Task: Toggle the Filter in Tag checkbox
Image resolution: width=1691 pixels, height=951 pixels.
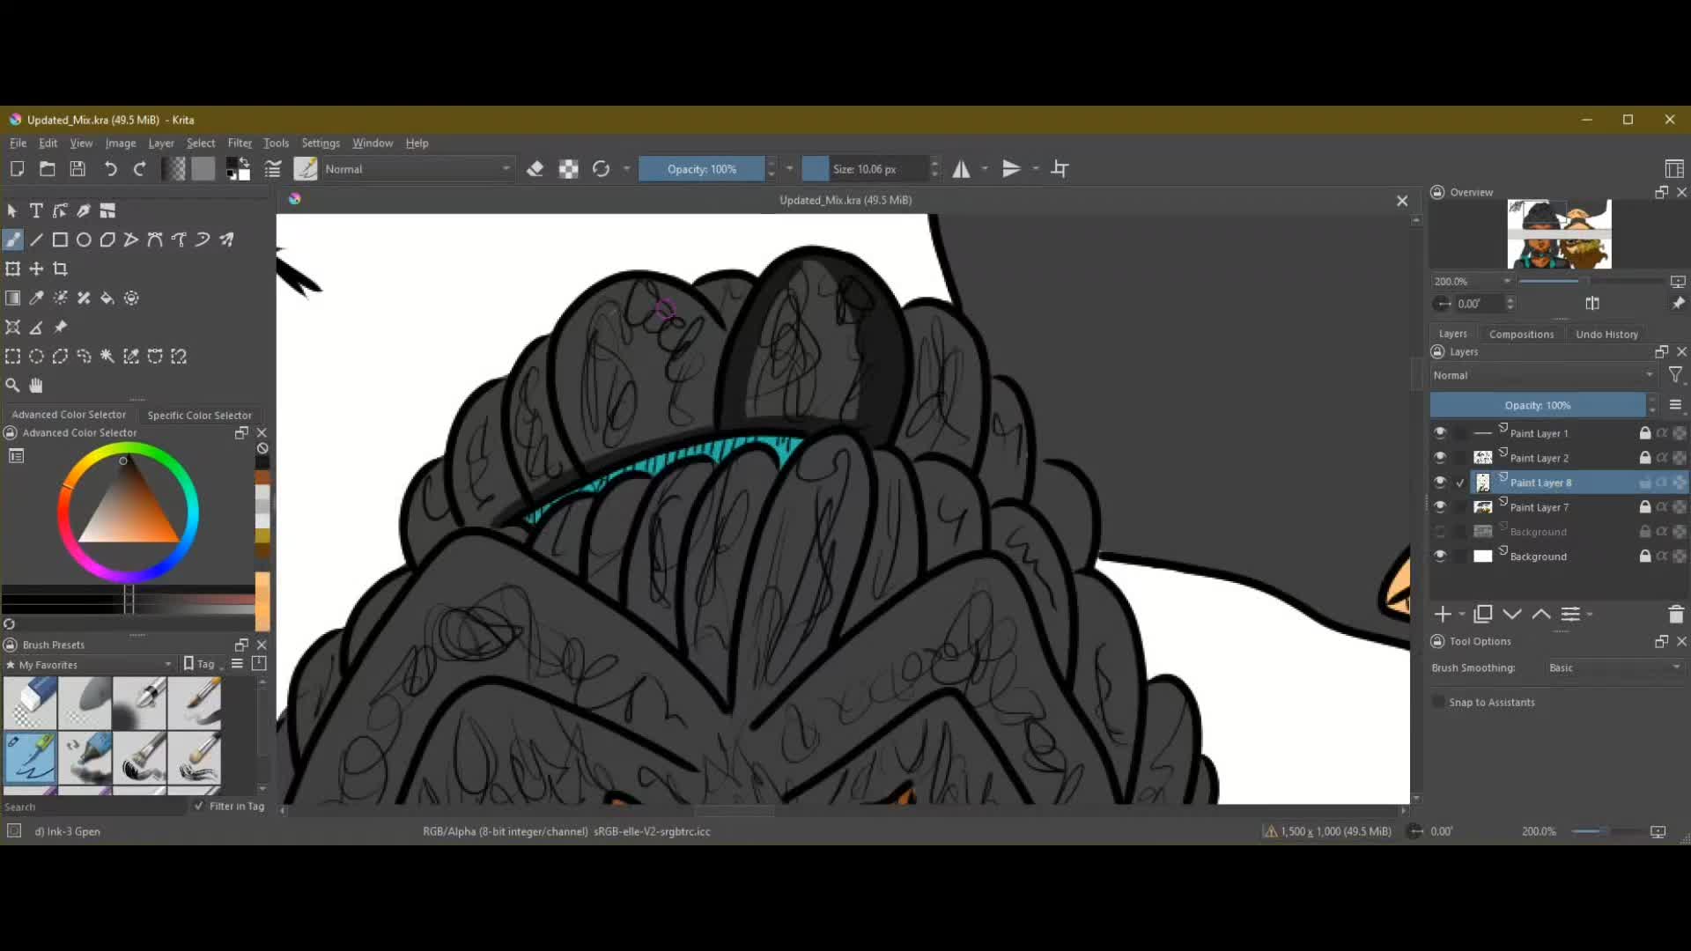Action: pos(199,806)
